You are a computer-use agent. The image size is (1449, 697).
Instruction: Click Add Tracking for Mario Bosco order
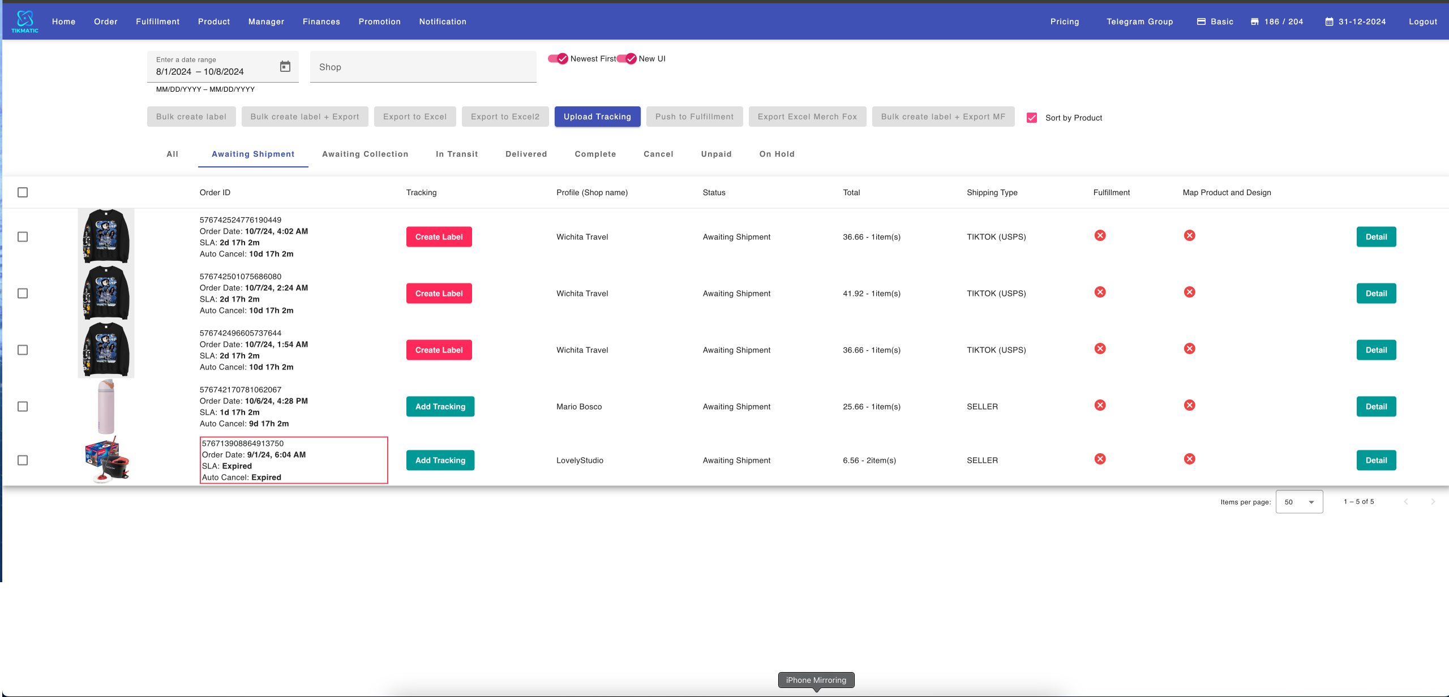tap(440, 407)
